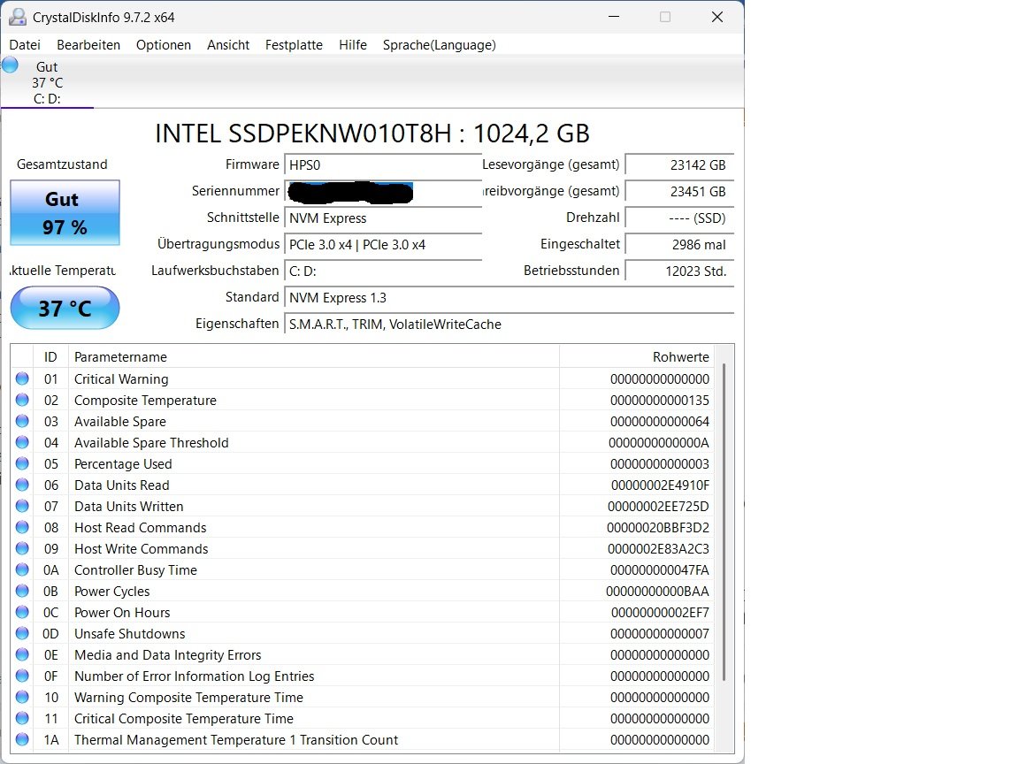Image resolution: width=1019 pixels, height=764 pixels.
Task: Click the raw value 0000002E83A2C3
Action: coord(658,549)
